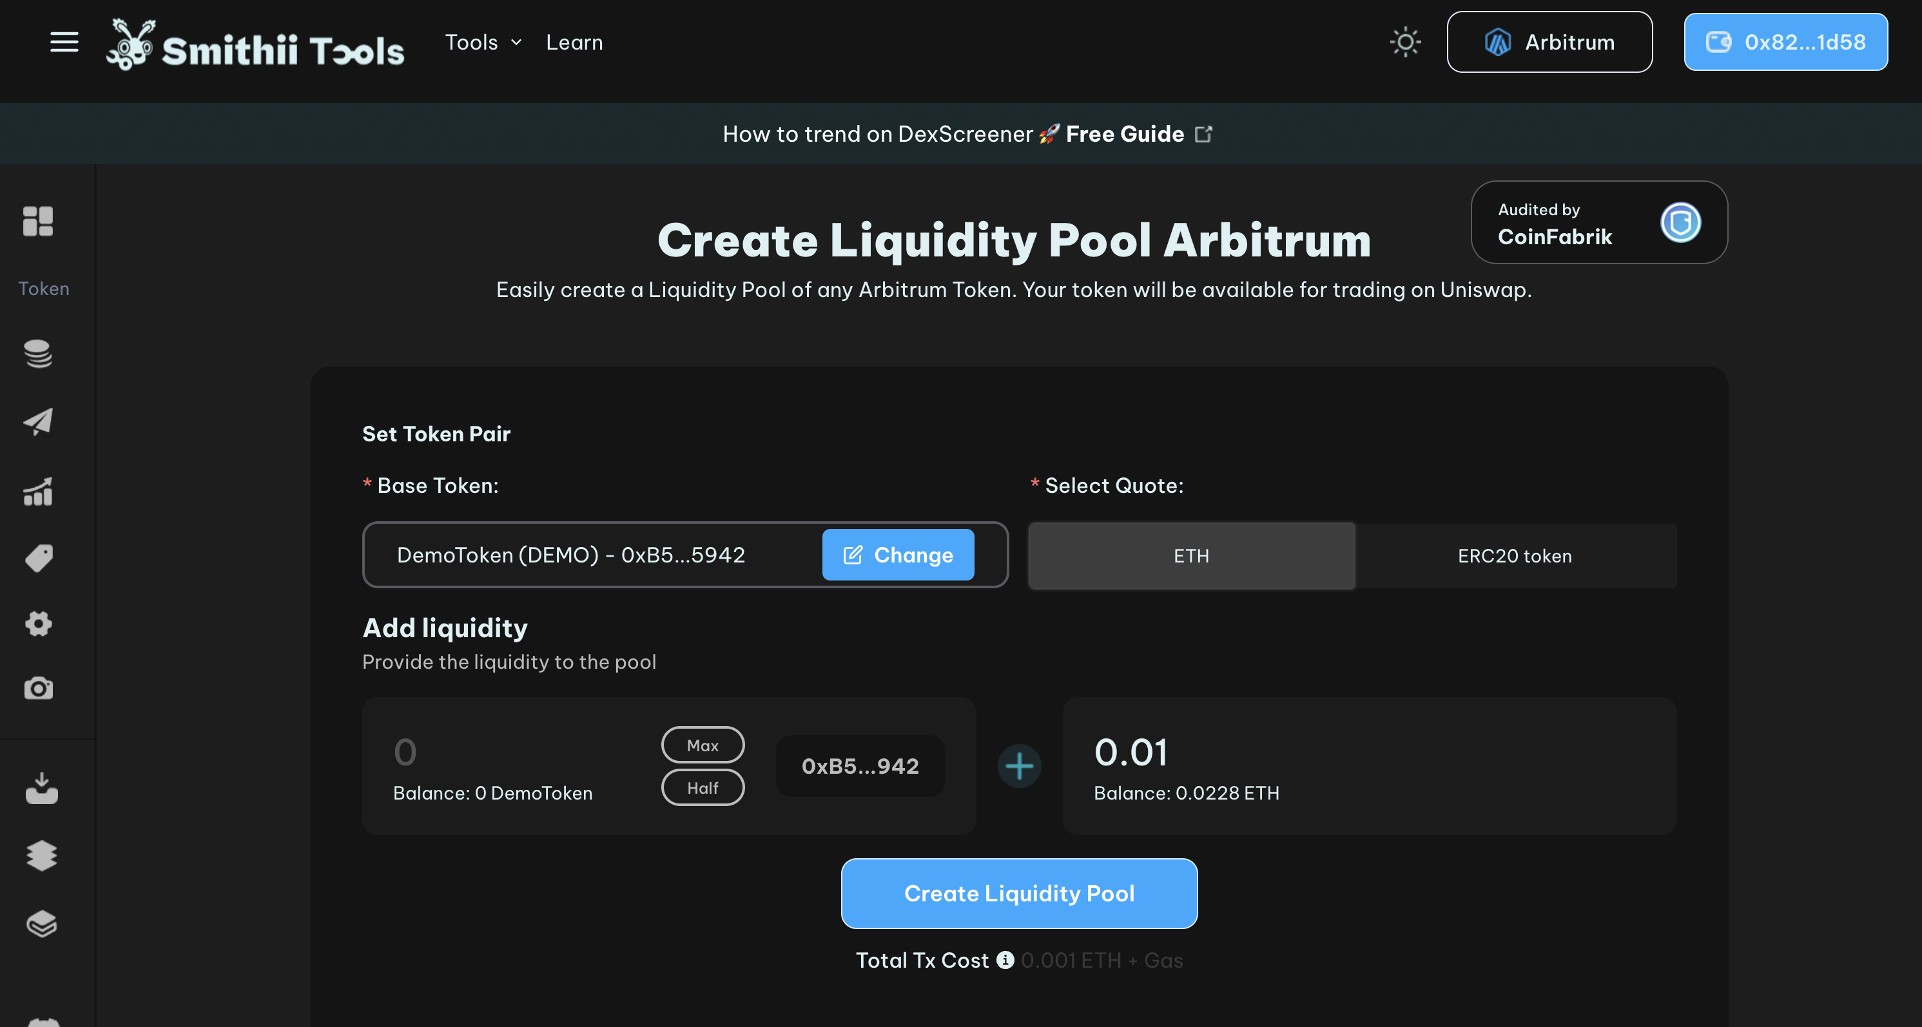Viewport: 1922px width, 1027px height.
Task: Open the download tray sidebar icon
Action: tap(42, 787)
